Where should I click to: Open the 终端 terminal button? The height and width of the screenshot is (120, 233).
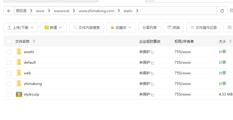pos(173,27)
